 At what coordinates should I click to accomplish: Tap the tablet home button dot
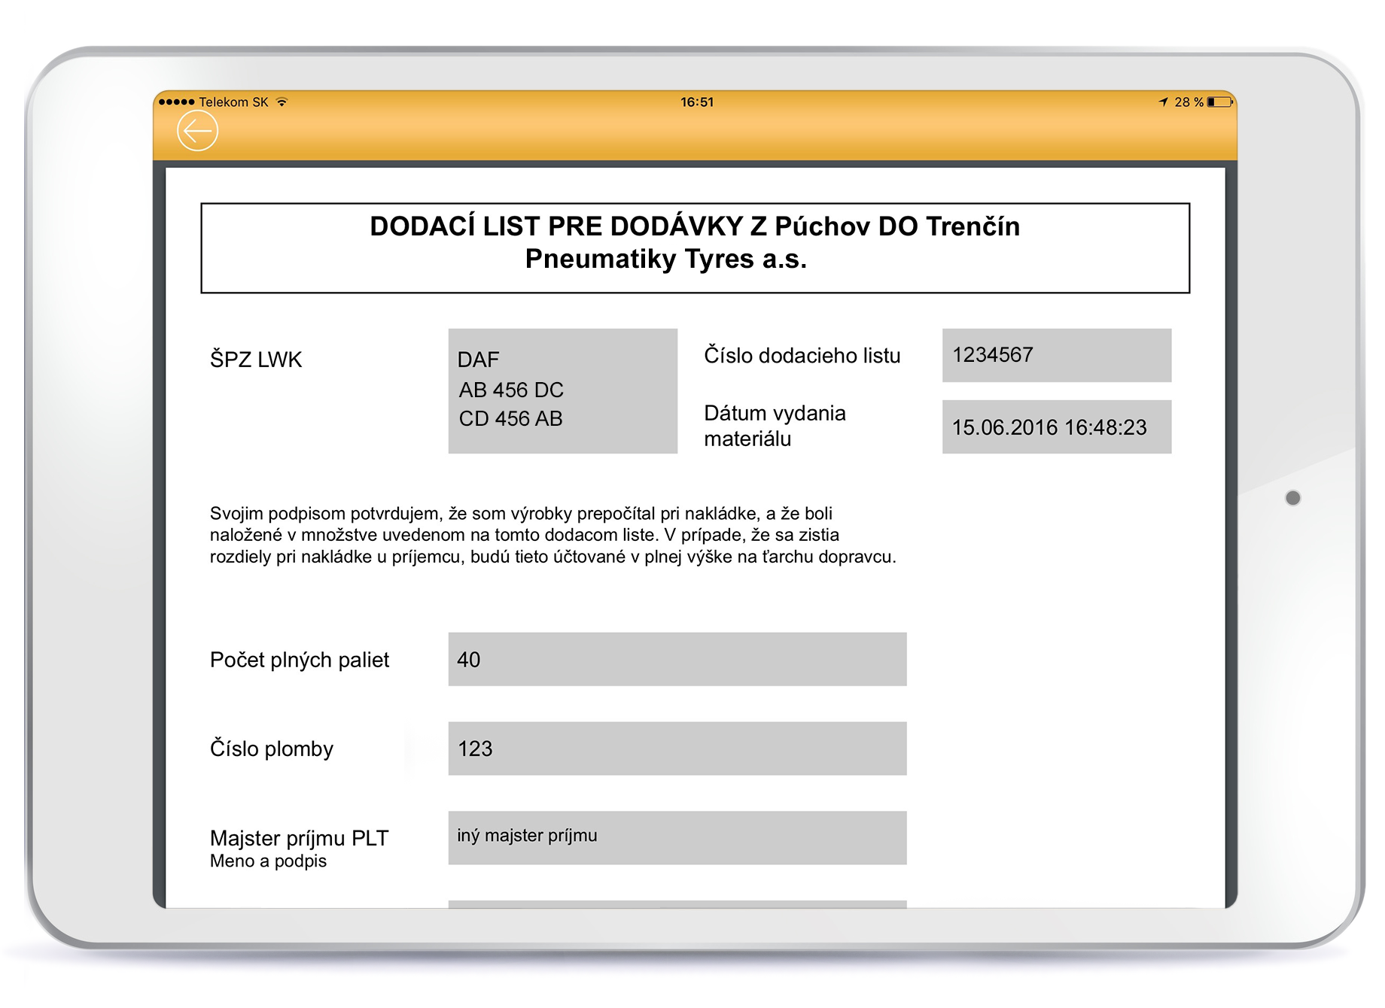1293,498
